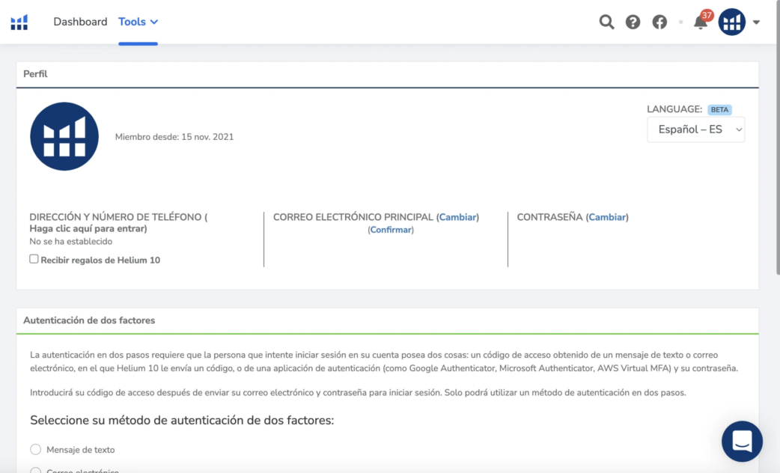The image size is (780, 473).
Task: Click the 'Confirmar' link
Action: (x=390, y=230)
